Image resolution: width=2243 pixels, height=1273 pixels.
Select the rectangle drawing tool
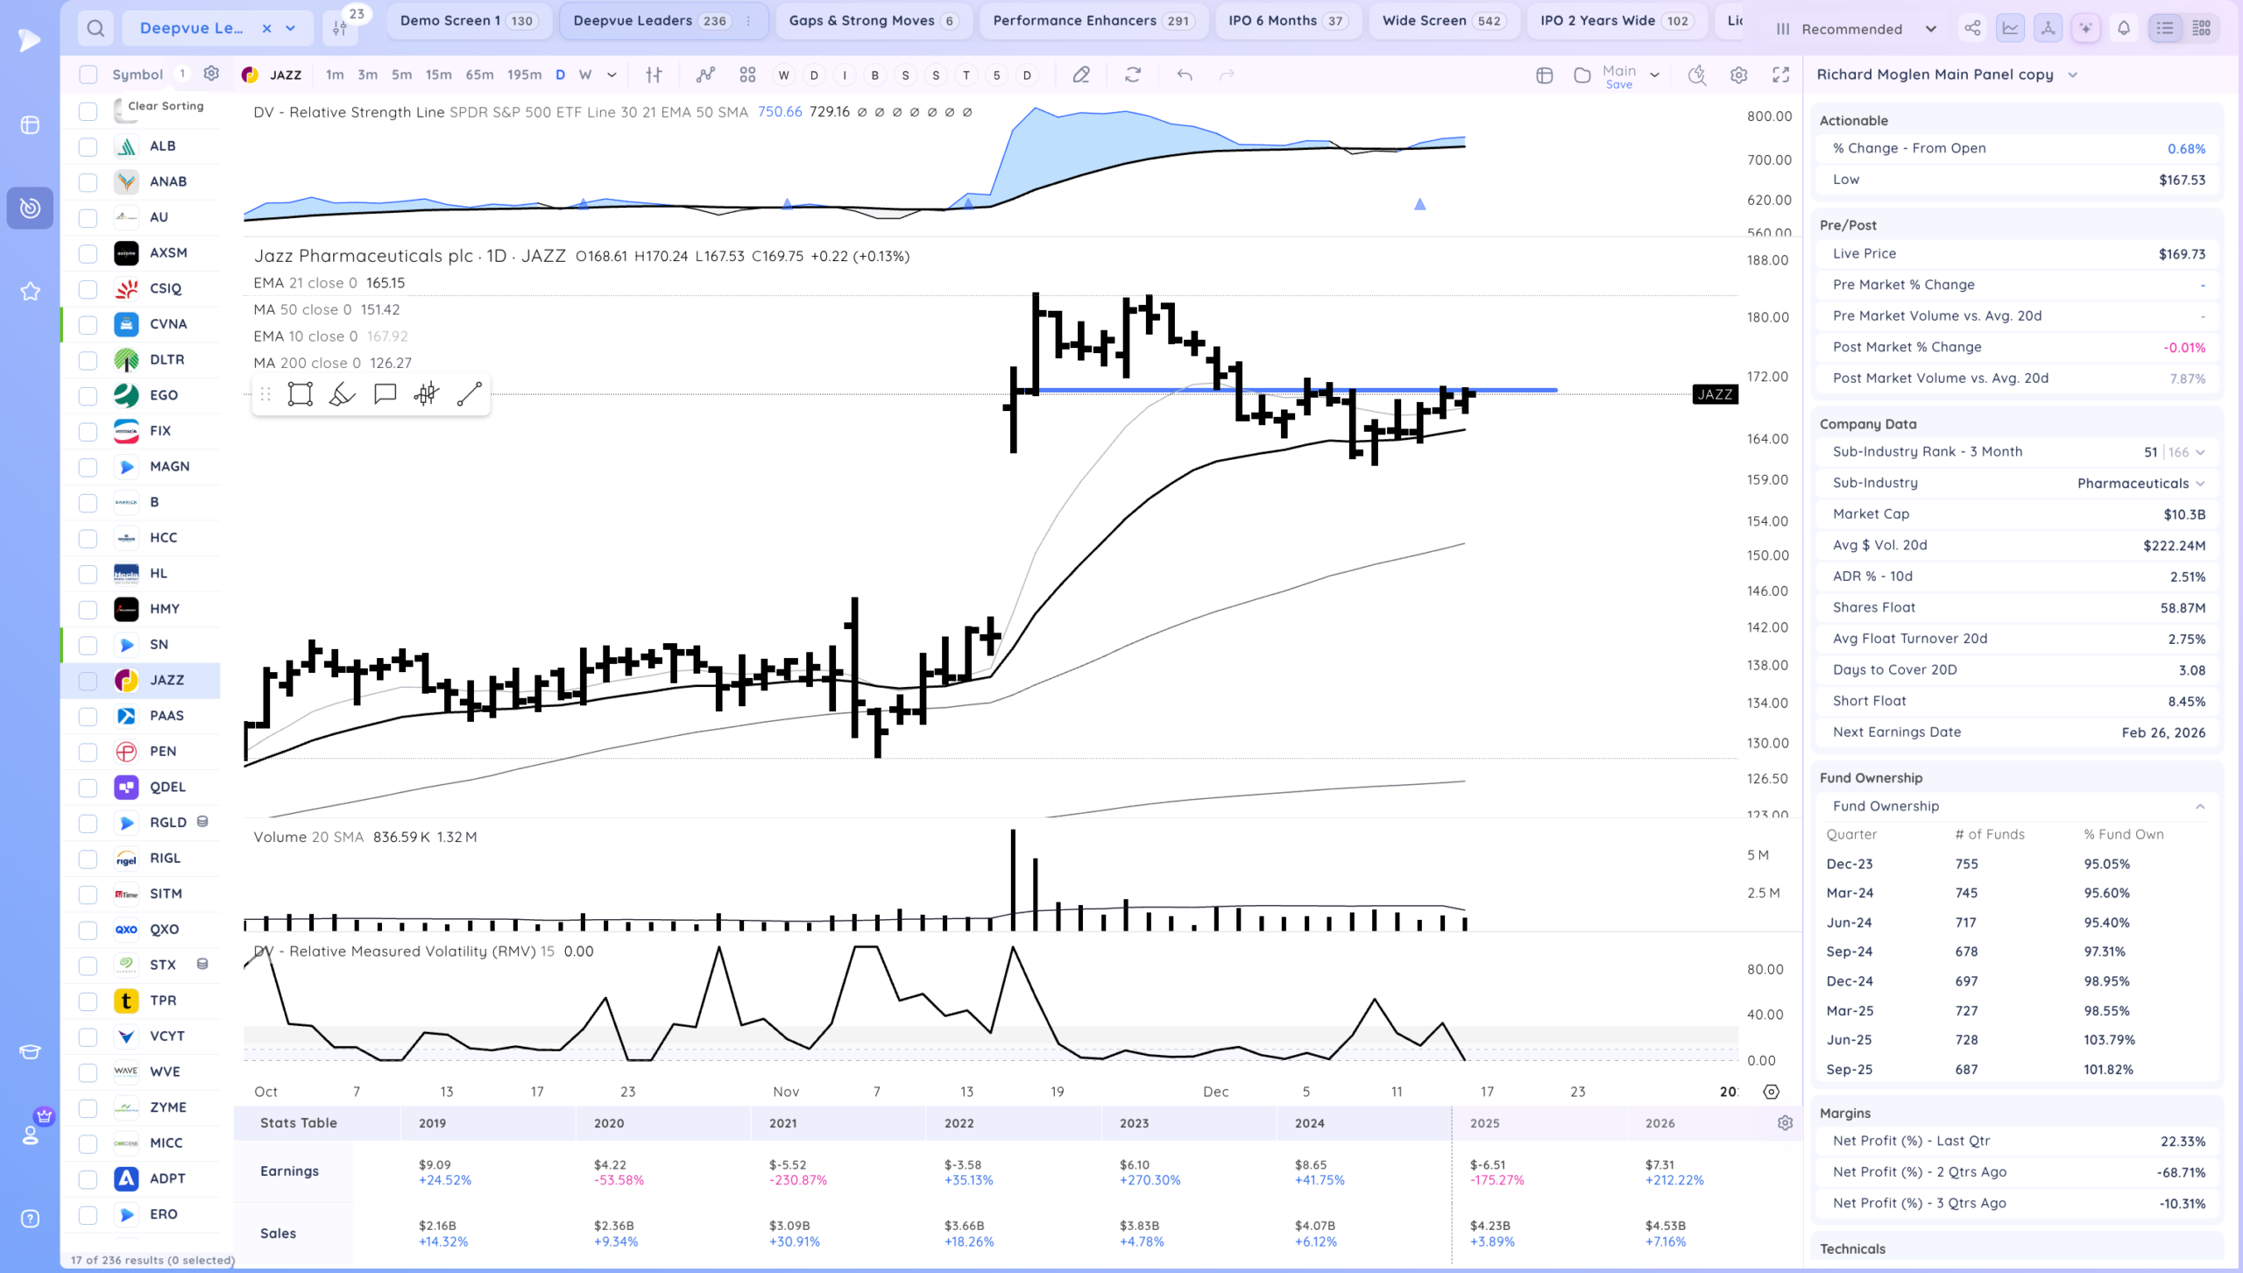(x=300, y=394)
